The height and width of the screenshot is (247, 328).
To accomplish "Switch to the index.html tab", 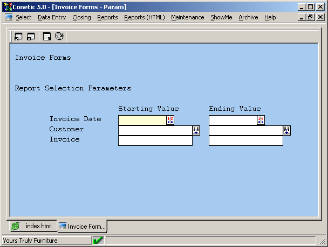I will tap(32, 226).
